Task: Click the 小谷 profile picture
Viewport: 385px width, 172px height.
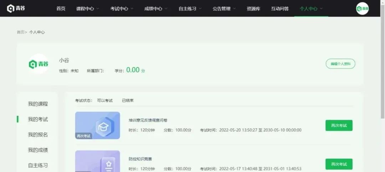Action: (38, 64)
